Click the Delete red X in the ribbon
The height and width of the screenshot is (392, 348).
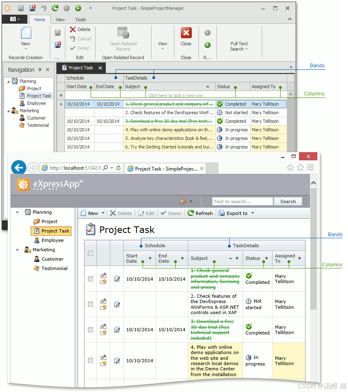73,29
